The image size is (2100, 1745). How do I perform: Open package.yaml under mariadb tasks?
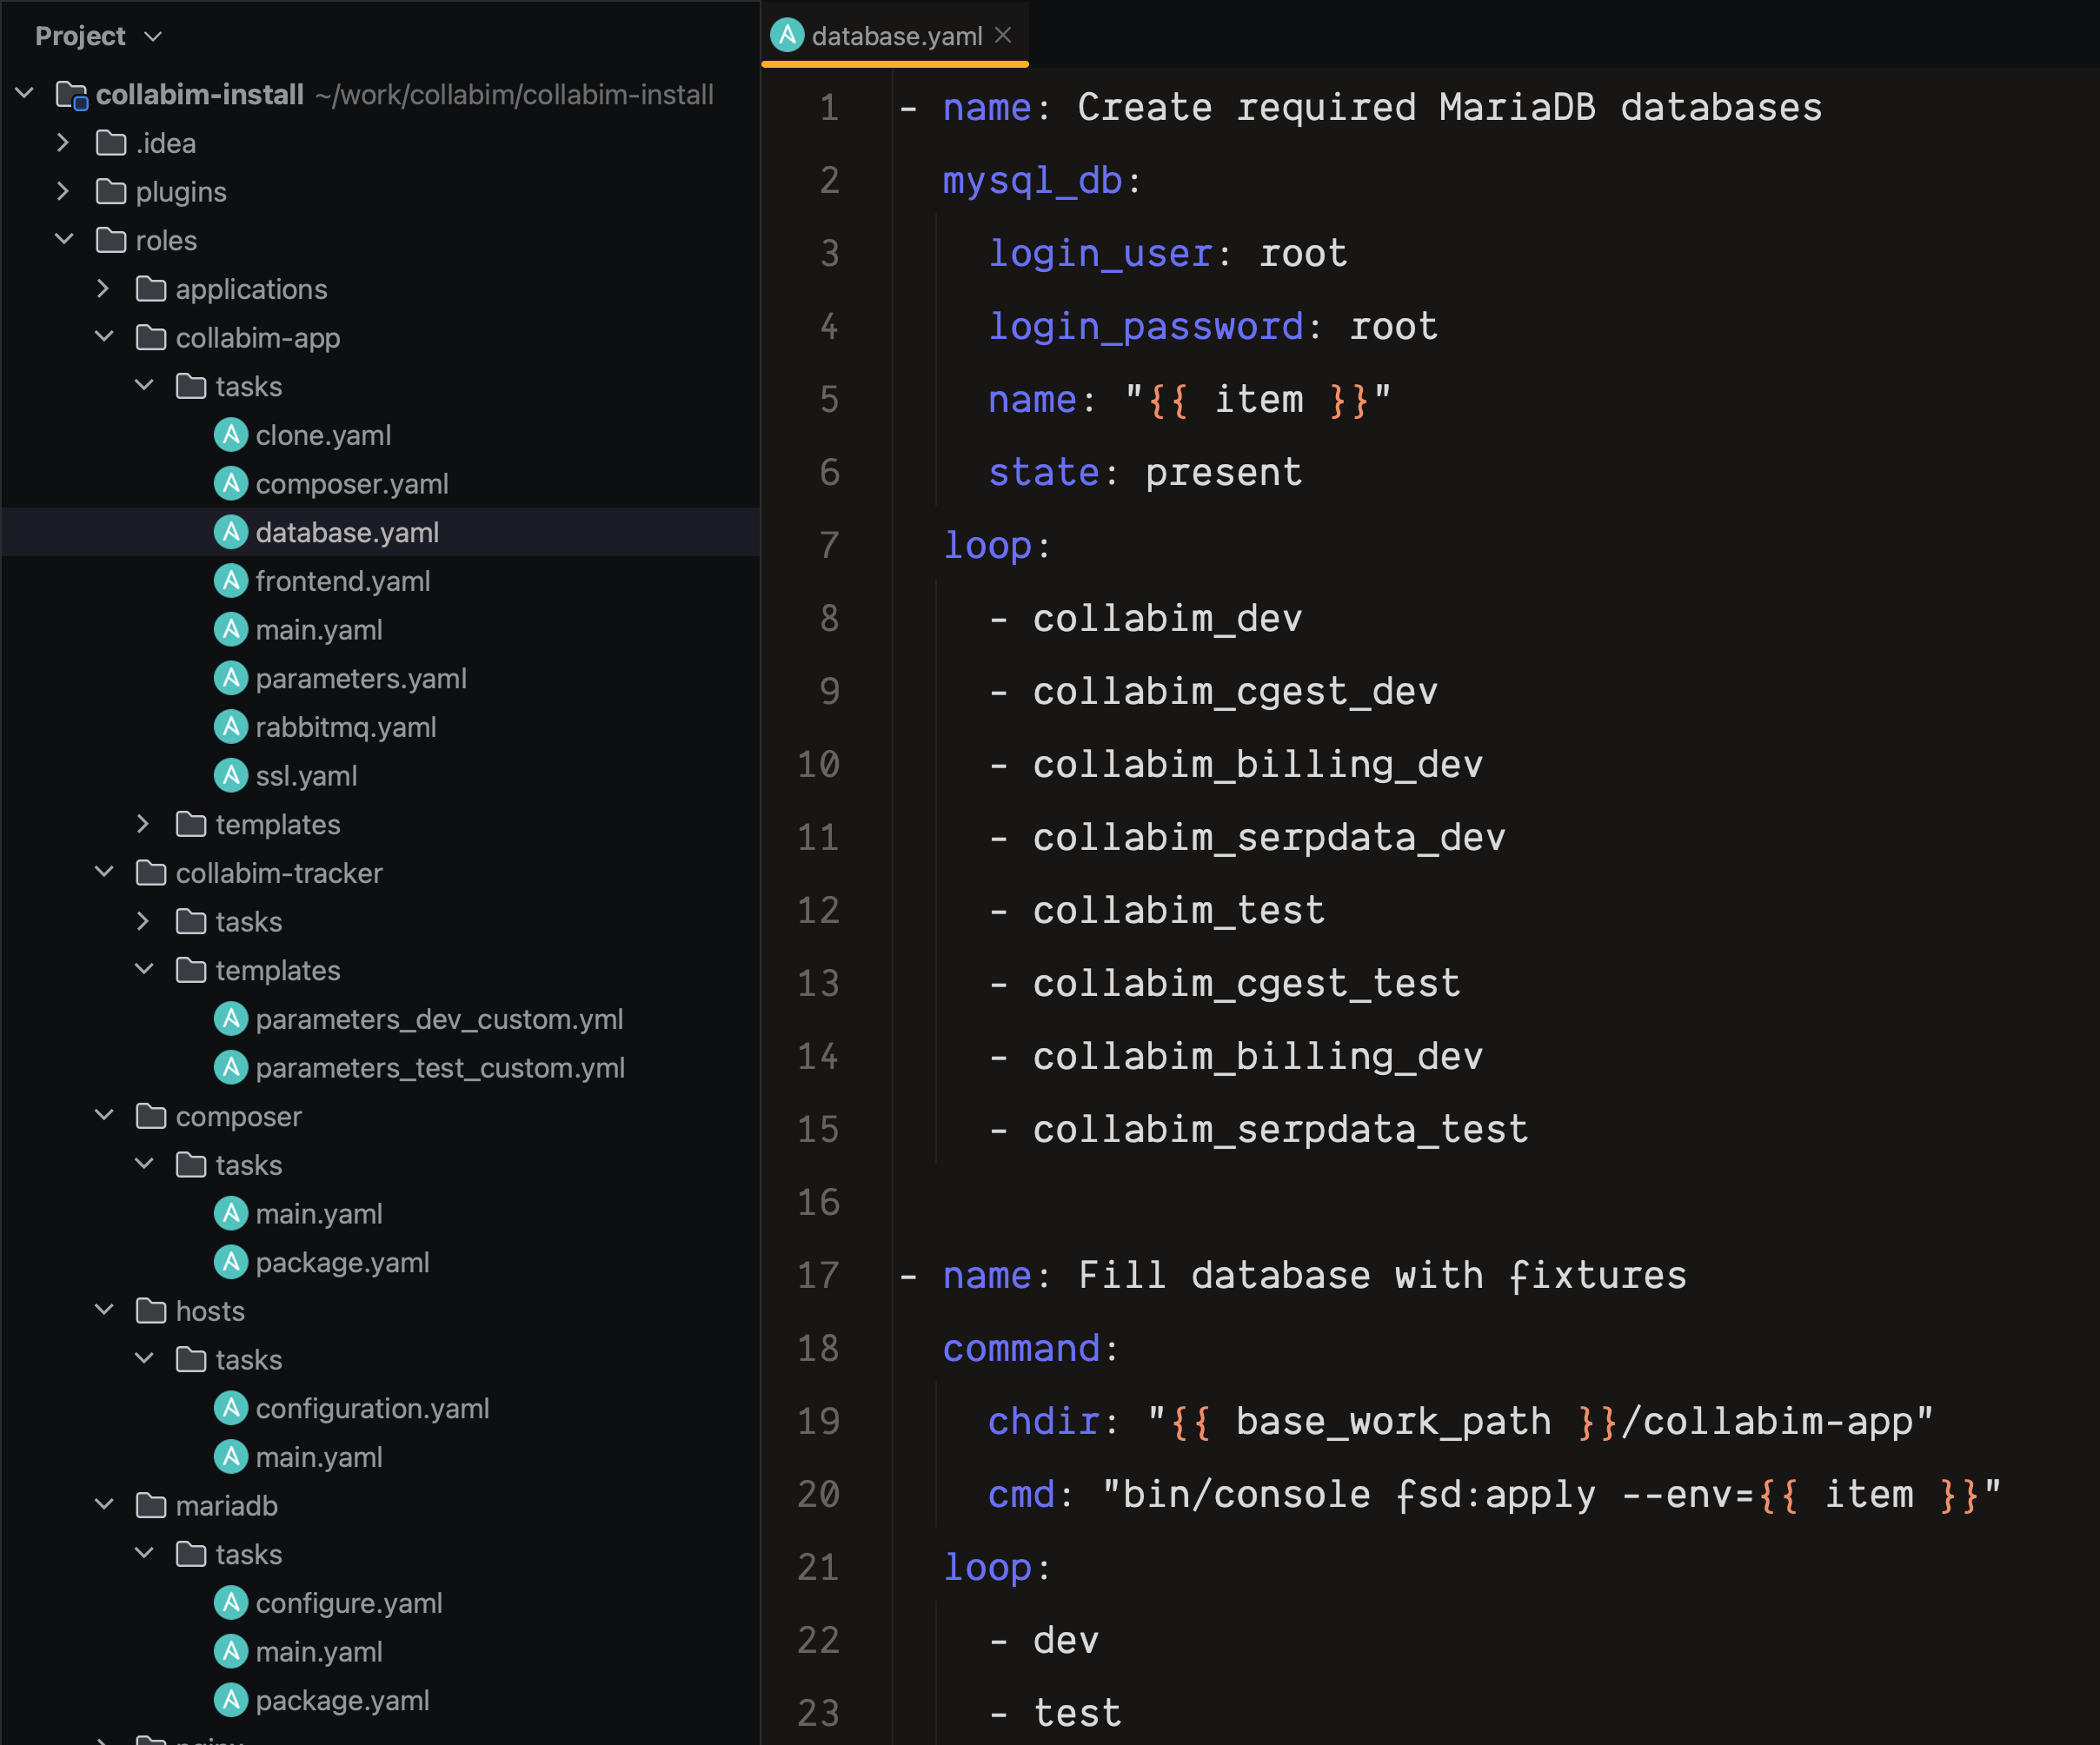point(342,1700)
